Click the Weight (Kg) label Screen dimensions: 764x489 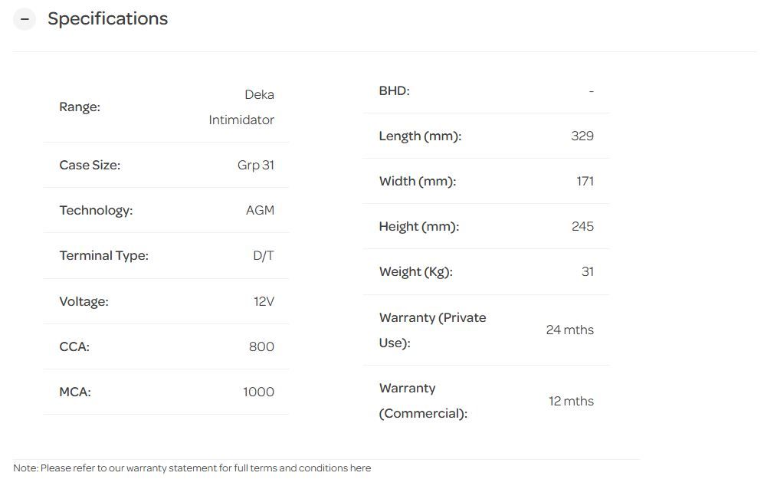pyautogui.click(x=415, y=271)
